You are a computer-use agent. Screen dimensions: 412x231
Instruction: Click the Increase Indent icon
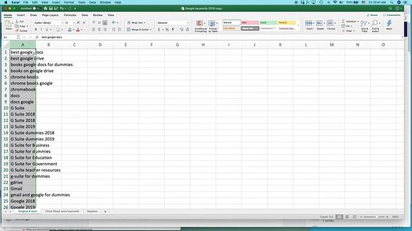click(x=119, y=30)
